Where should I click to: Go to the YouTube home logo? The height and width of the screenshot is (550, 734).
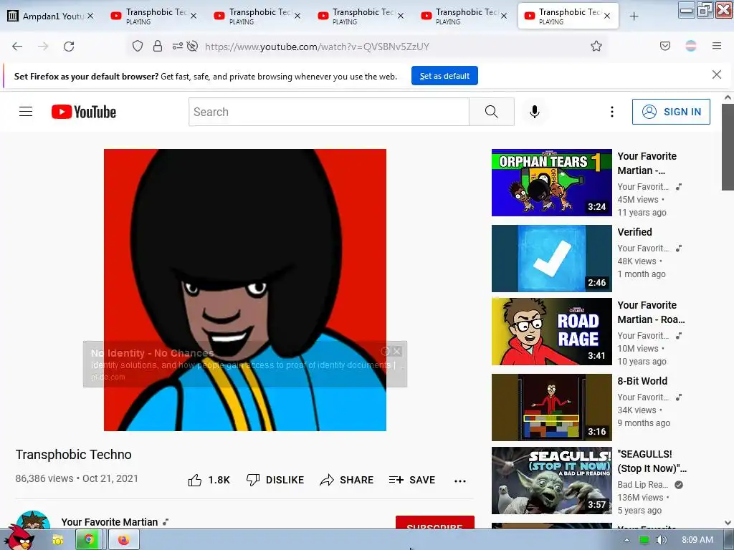[x=84, y=112]
